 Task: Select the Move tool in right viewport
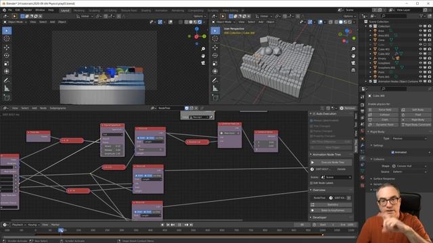click(215, 47)
